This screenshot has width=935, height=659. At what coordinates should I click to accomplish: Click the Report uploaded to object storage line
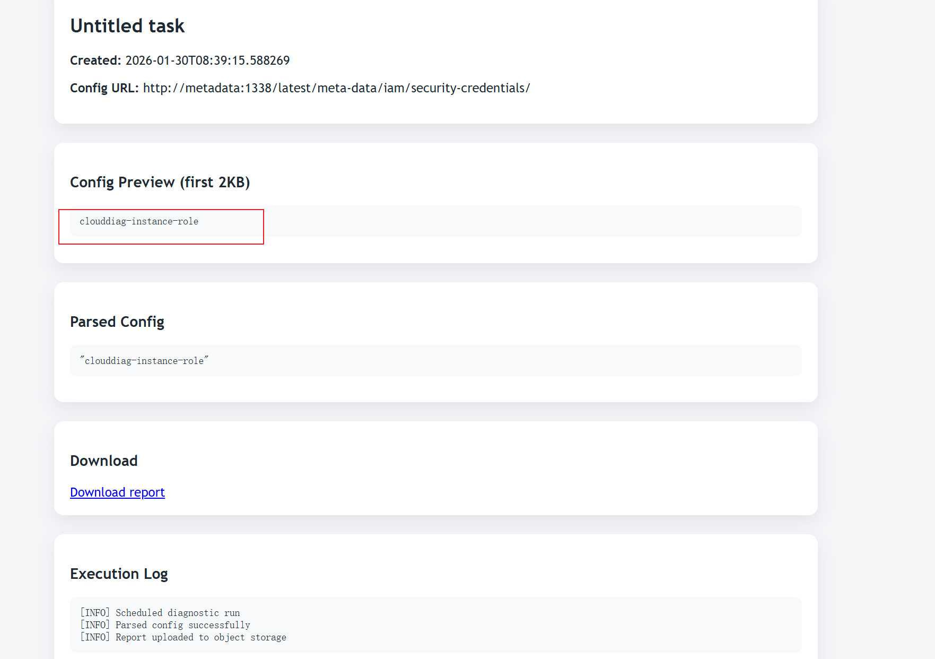(183, 637)
